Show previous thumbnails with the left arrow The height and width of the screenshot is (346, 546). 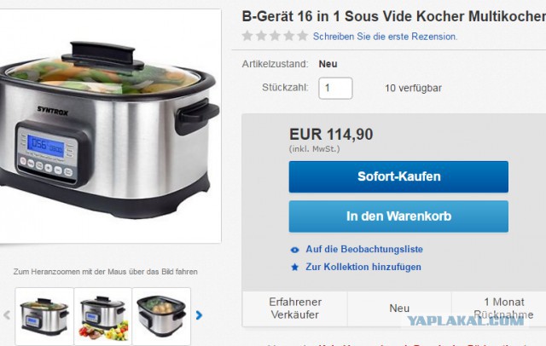click(7, 315)
